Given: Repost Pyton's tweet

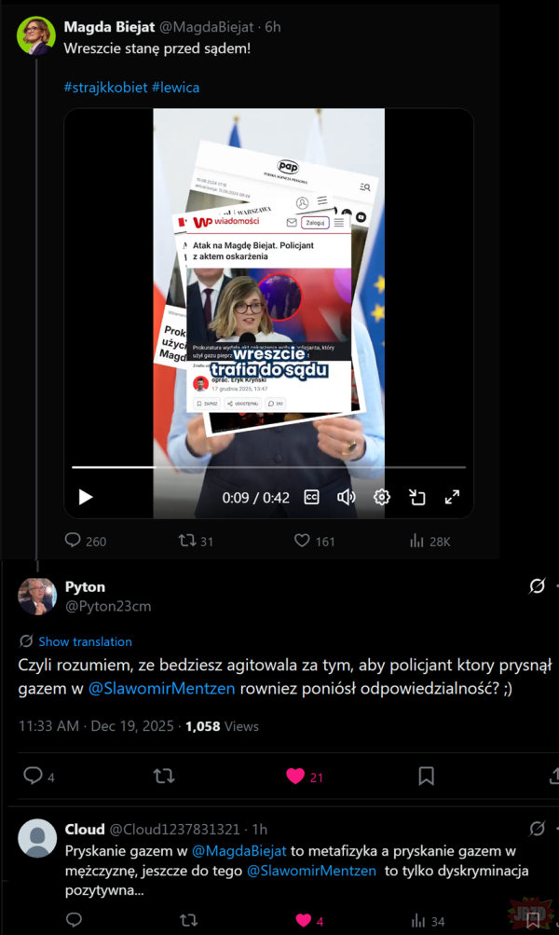Looking at the screenshot, I should point(164,776).
